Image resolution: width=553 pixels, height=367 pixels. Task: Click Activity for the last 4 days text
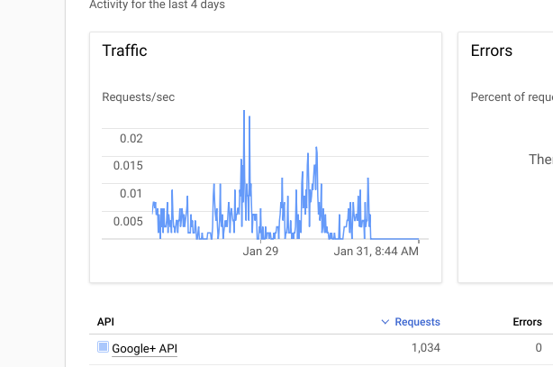[x=157, y=5]
